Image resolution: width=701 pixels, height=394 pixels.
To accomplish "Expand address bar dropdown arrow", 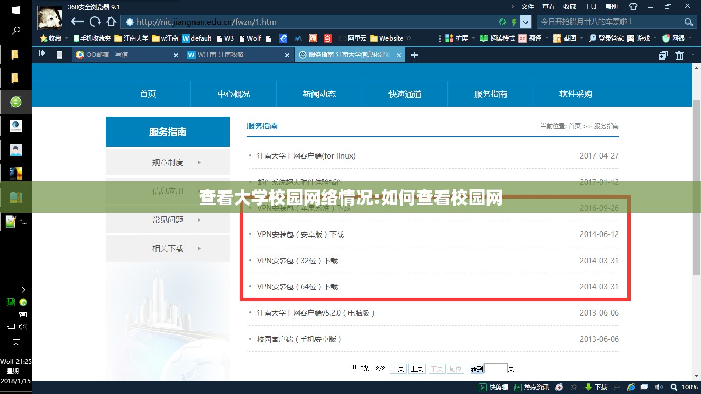I will [x=526, y=22].
